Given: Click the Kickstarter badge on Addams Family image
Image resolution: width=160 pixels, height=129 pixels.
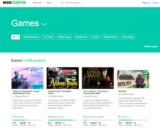Looking at the screenshot, I should 74,79.
